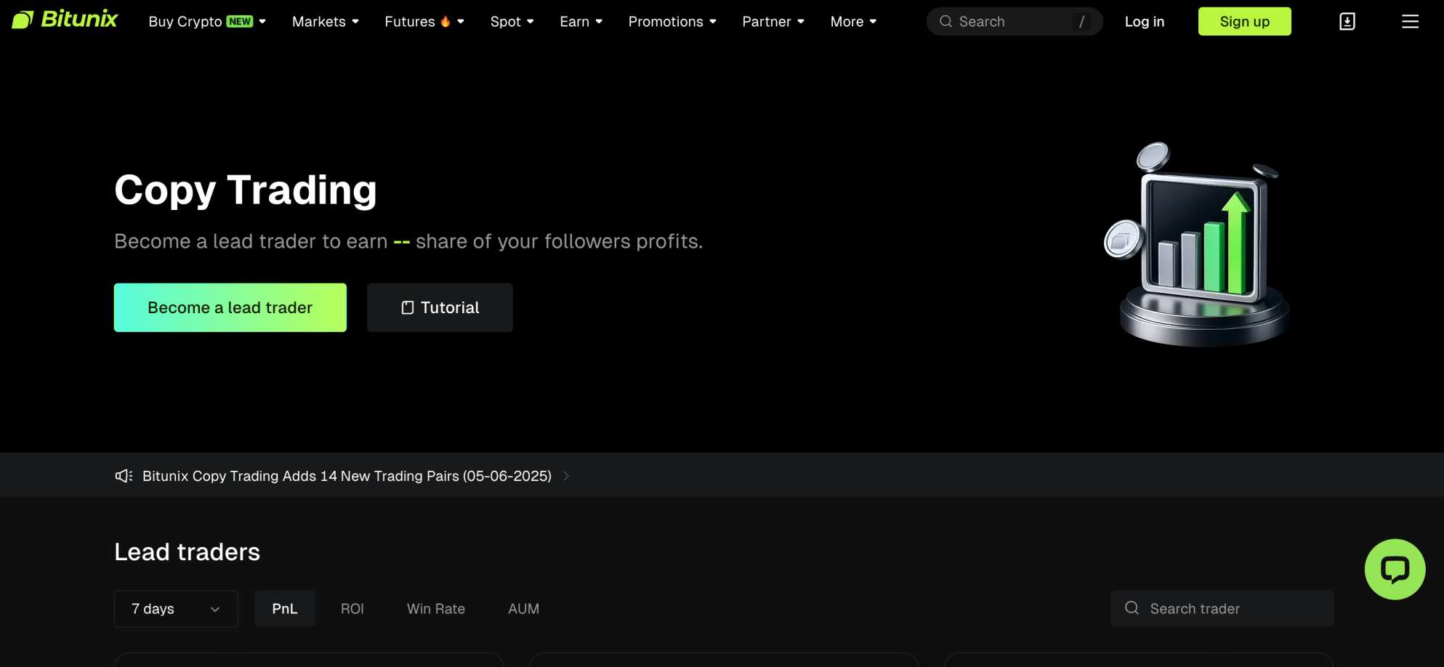
Task: Switch to the Win Rate tab
Action: point(436,608)
